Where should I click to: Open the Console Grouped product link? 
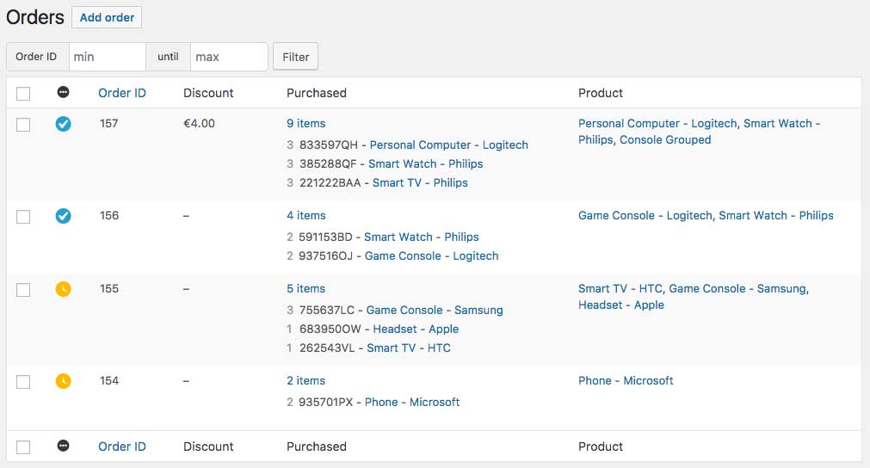pos(665,139)
